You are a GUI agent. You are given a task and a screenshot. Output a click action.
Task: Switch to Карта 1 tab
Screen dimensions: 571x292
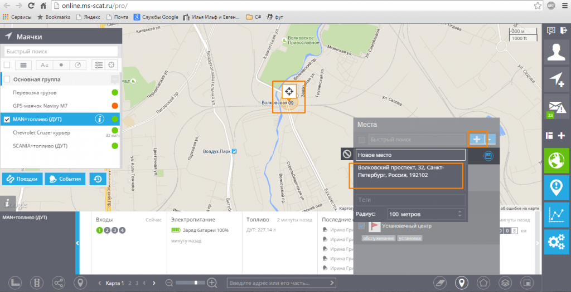pos(115,283)
